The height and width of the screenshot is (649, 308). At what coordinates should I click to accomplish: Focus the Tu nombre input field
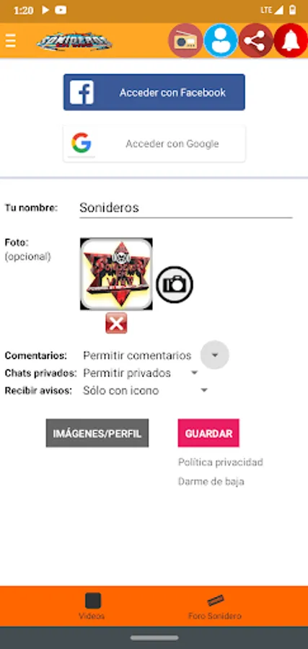pos(186,208)
